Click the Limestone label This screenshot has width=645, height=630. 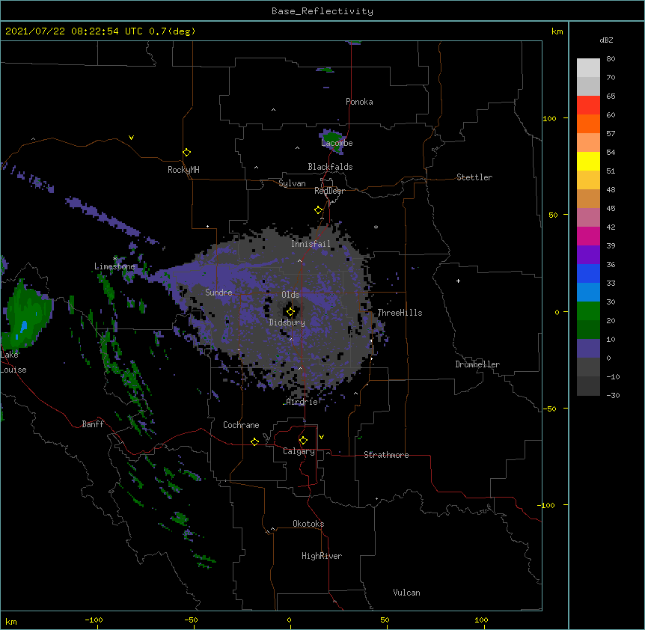tap(114, 266)
